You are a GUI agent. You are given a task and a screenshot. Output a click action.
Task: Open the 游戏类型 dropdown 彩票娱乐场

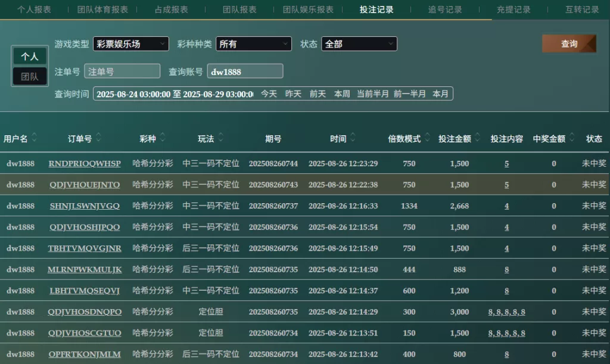130,44
